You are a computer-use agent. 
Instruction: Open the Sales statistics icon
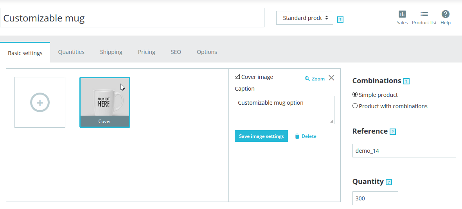402,15
